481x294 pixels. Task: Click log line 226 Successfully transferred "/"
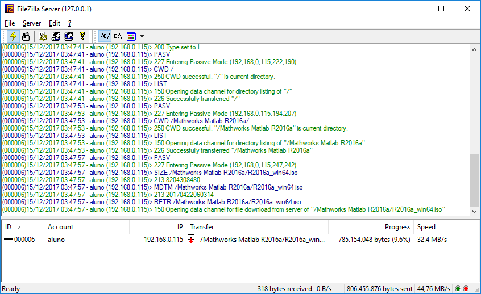pos(121,99)
